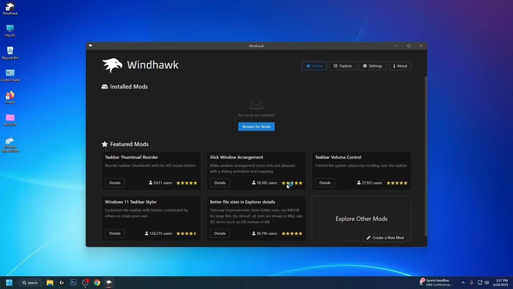Screen dimensions: 513x289
Task: Click the 38,195 users count
Action: click(265, 234)
